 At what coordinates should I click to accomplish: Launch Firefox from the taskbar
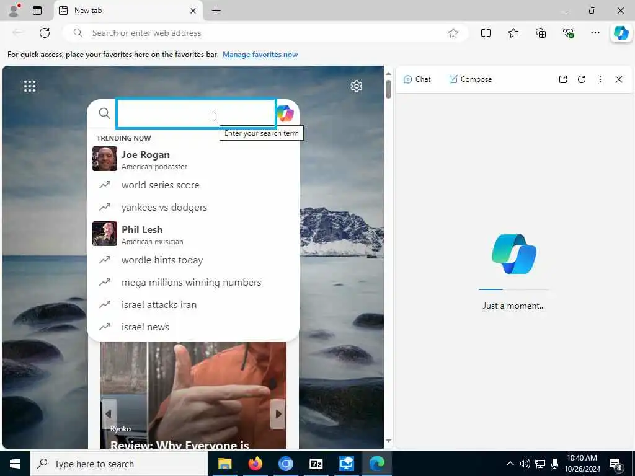[x=255, y=464]
